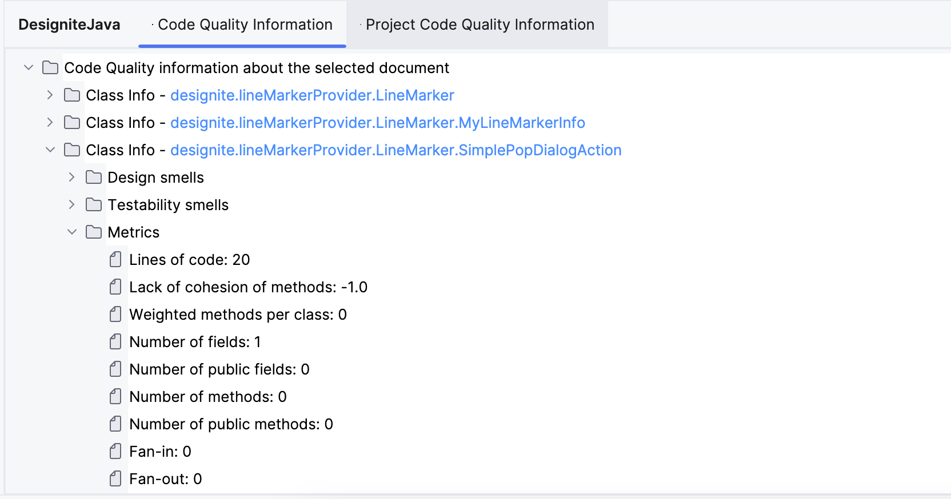Screen dimensions: 951x499
Task: Open the LineMarker.MyLineMarkerInfo class link
Action: tap(378, 123)
